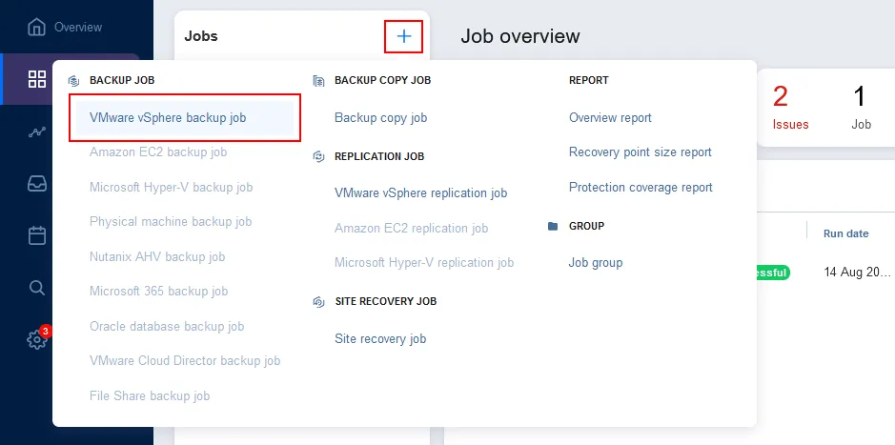
Task: Open the Repositories inbox icon in sidebar
Action: click(37, 184)
